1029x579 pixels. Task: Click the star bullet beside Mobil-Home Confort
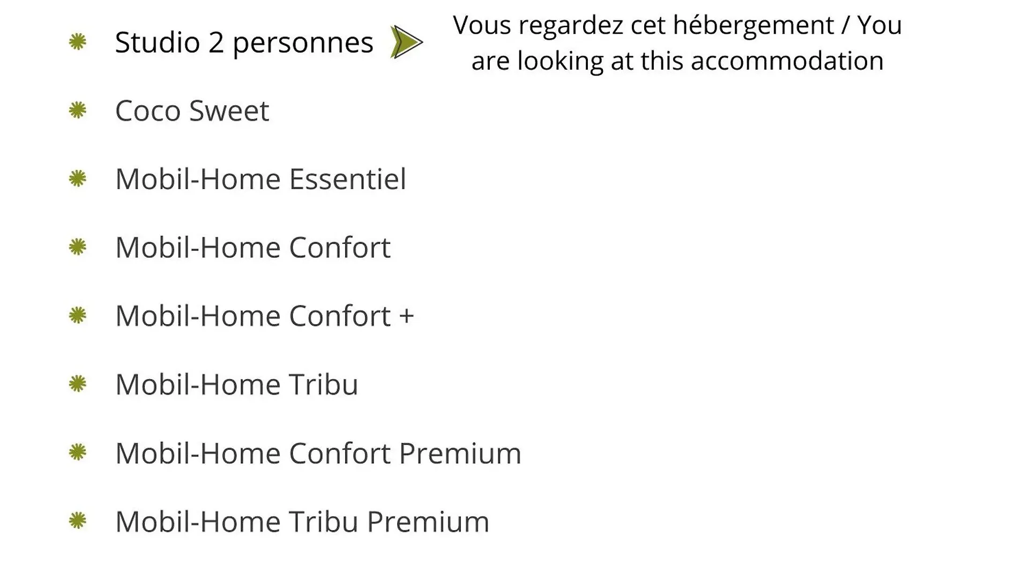tap(78, 247)
